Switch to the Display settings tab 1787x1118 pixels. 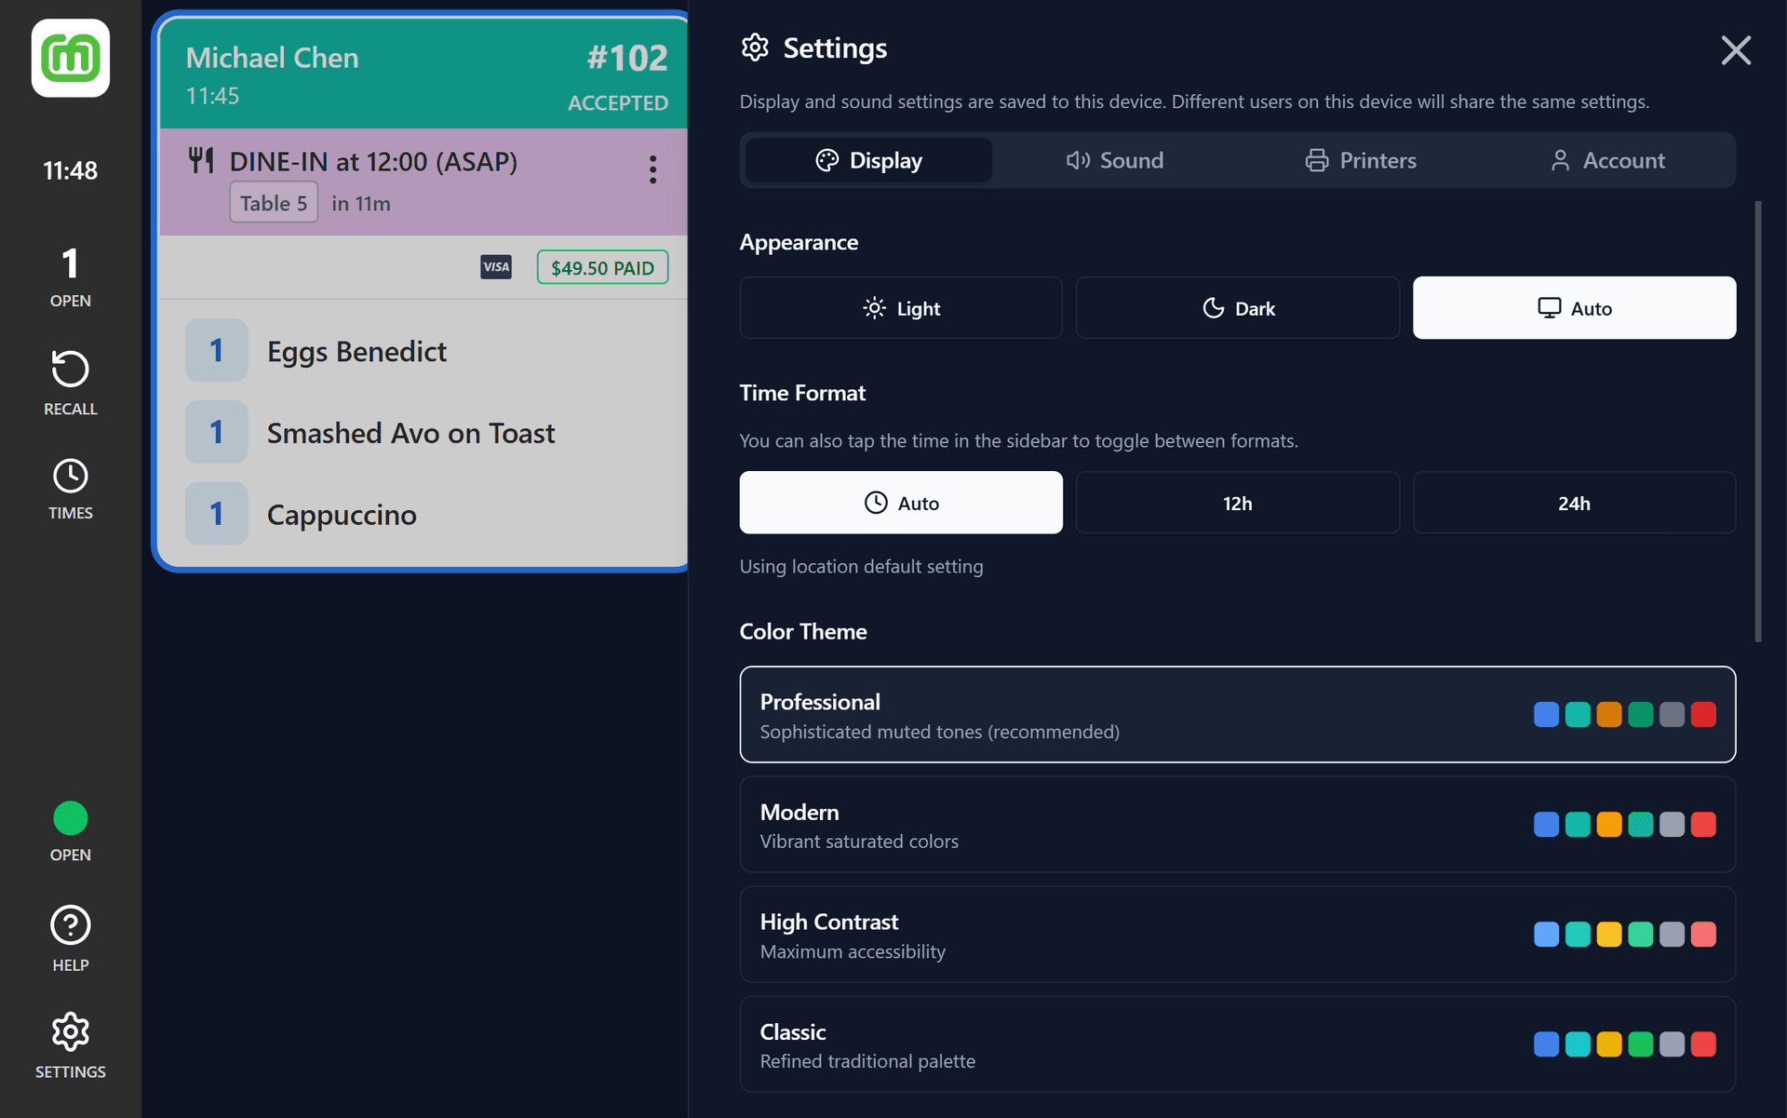(x=867, y=159)
